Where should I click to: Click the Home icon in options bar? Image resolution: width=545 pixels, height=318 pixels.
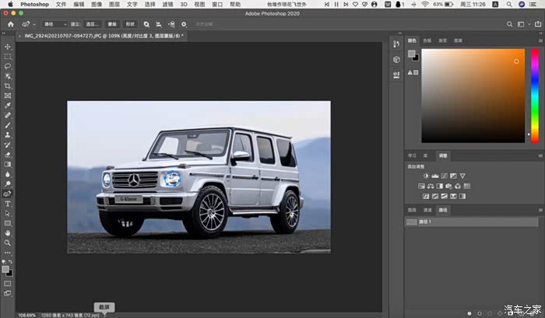11,24
